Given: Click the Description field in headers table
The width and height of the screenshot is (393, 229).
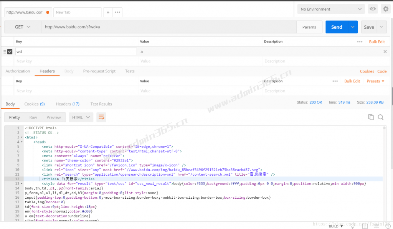Looking at the screenshot, I should (x=326, y=91).
